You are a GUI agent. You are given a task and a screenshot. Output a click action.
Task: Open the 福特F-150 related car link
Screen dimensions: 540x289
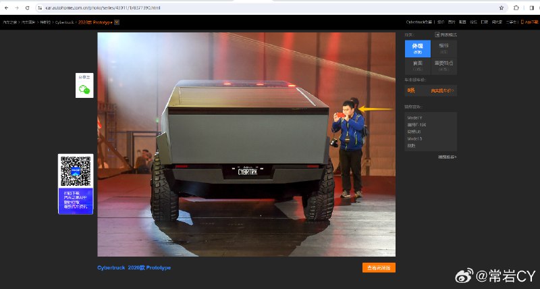[x=416, y=125]
